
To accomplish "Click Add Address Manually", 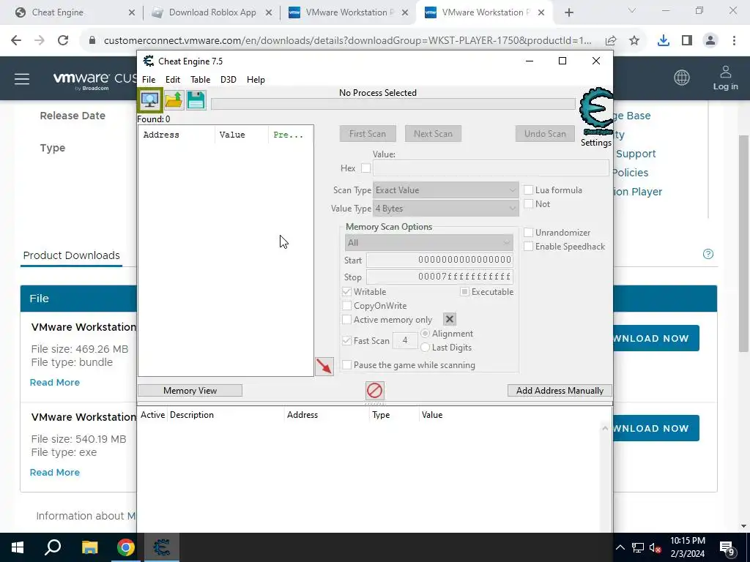I will 559,391.
